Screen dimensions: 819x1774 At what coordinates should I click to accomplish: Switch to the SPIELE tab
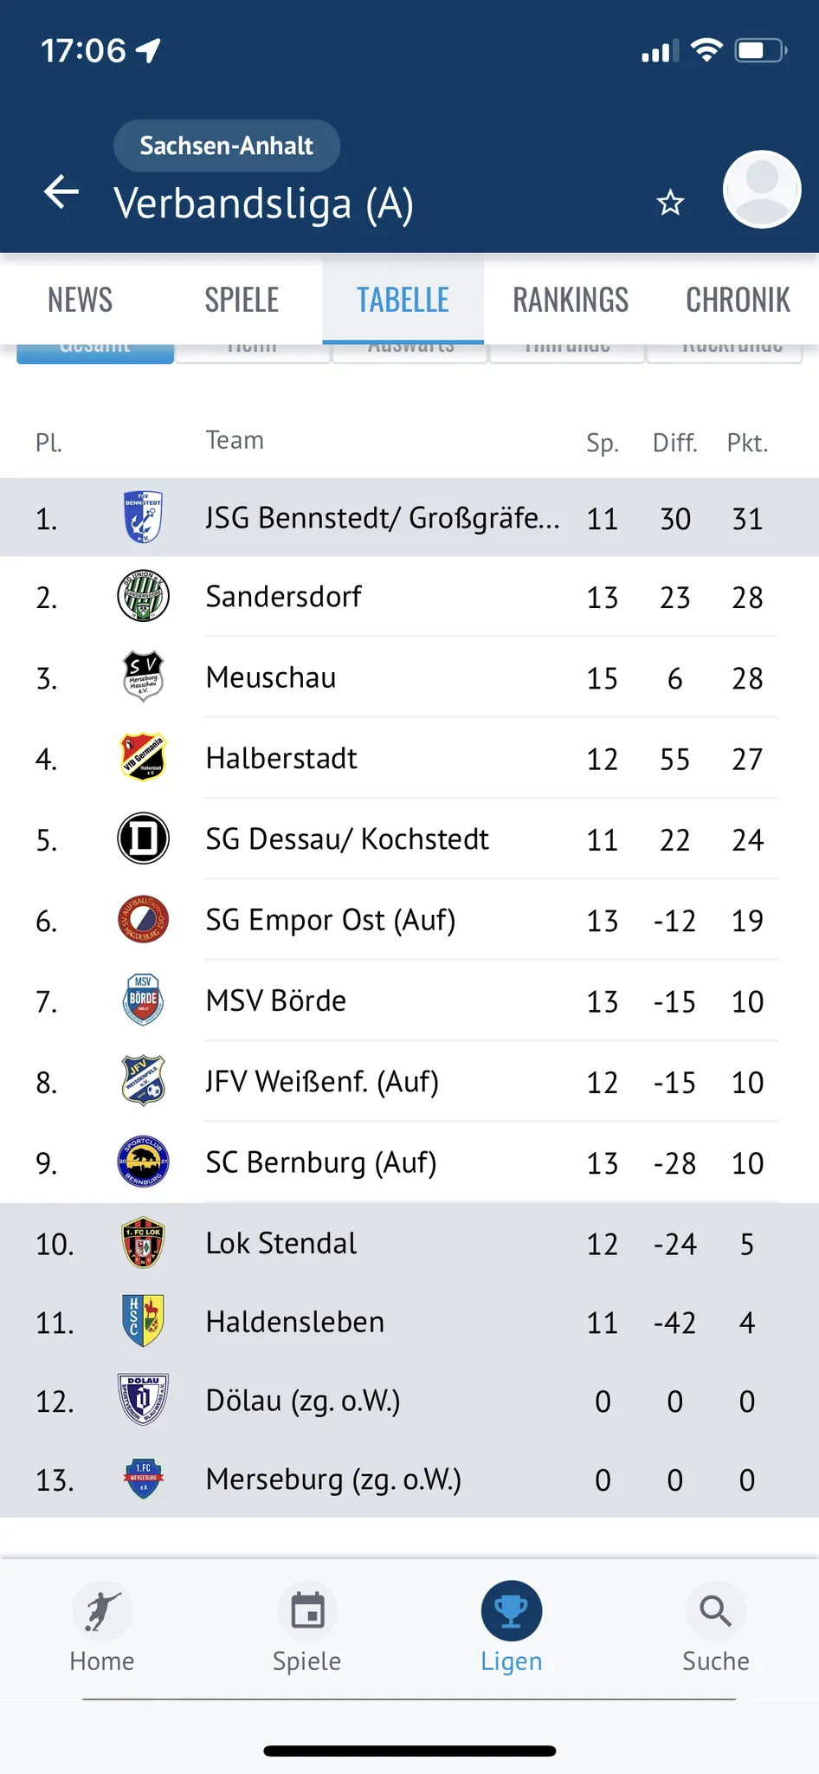point(242,300)
